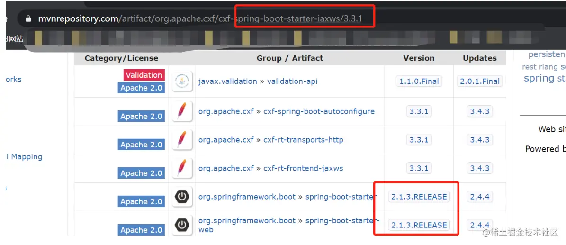Click the power icon beside spring-boot-starter-web row
Image resolution: width=566 pixels, height=245 pixels.
click(x=181, y=225)
